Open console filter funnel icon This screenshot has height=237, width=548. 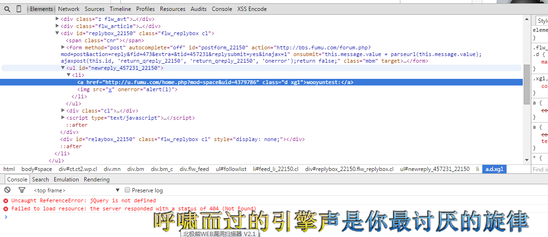[x=22, y=190]
